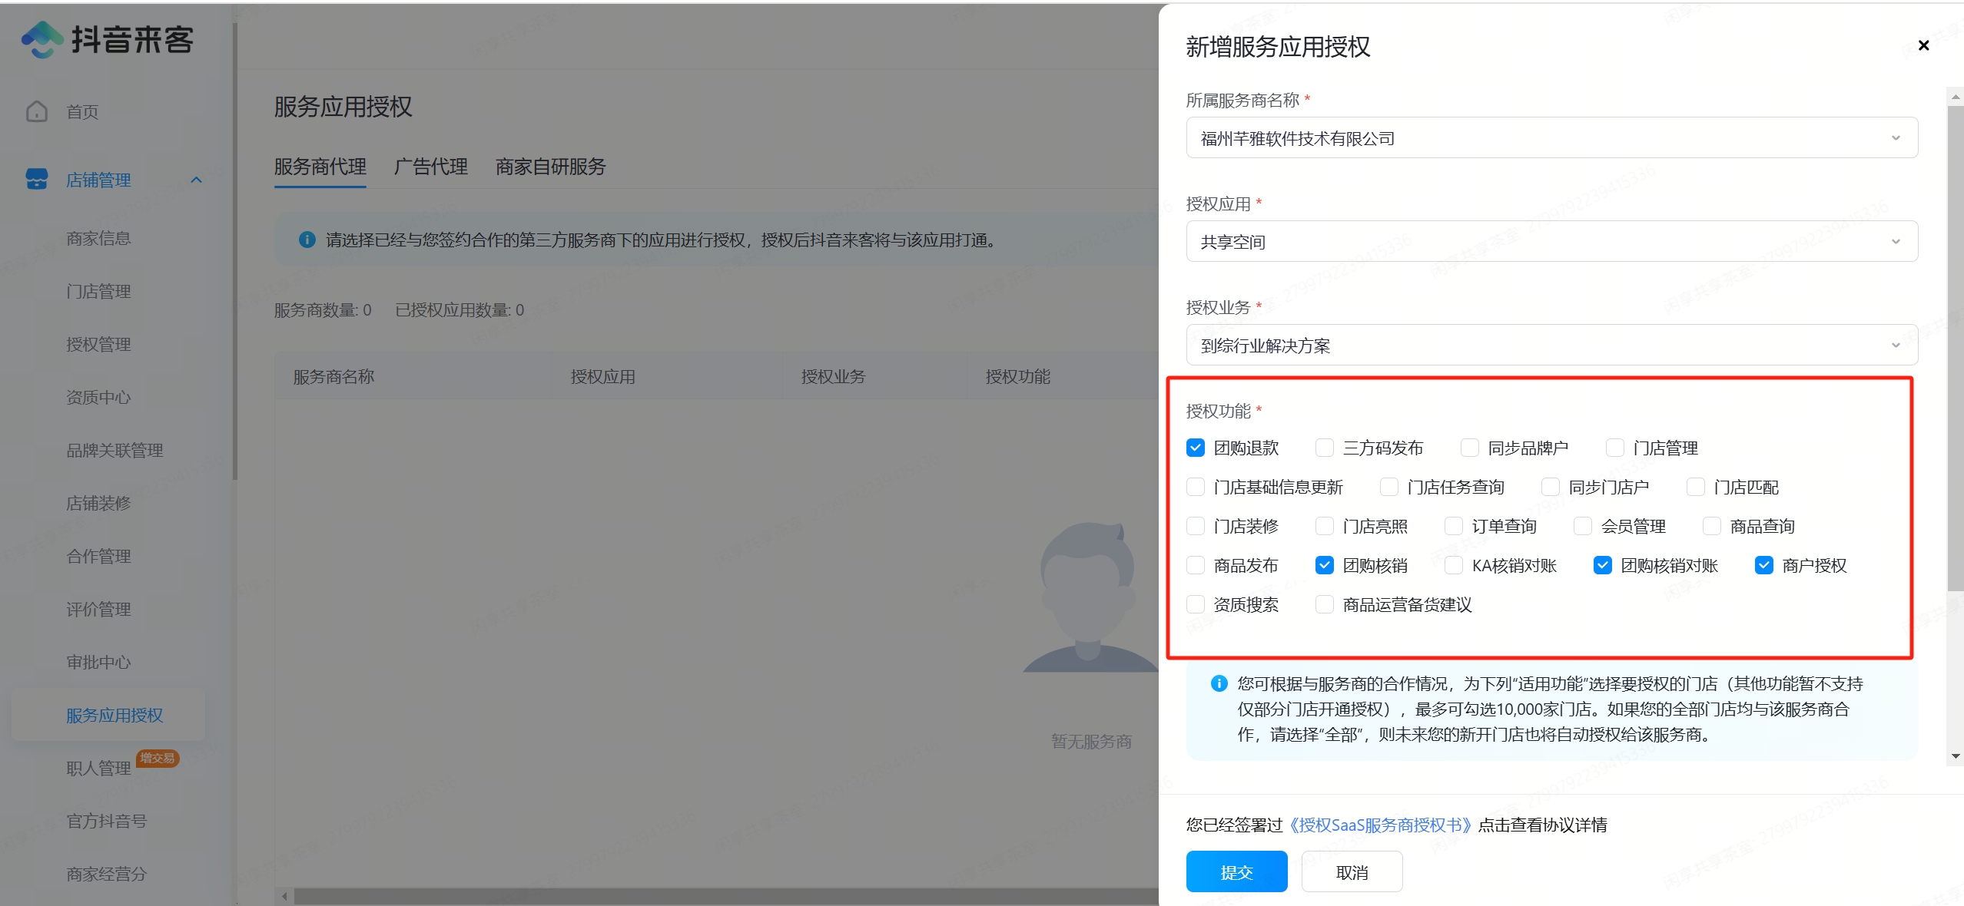1964x906 pixels.
Task: Tick the 会员管理 checkbox
Action: tap(1583, 526)
